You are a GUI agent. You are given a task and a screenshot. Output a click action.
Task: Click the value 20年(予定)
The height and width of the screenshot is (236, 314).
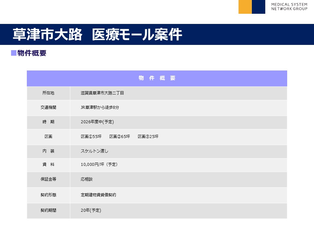click(91, 210)
